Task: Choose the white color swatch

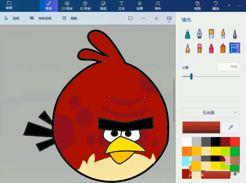Action: click(187, 142)
